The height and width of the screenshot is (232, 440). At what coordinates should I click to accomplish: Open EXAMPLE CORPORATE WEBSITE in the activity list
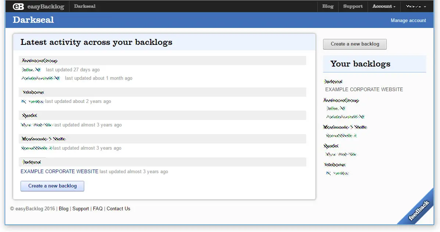(x=60, y=171)
